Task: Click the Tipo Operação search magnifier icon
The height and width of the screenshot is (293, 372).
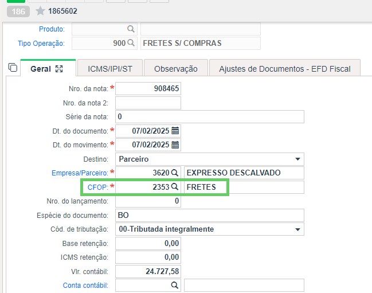Action: (x=131, y=43)
